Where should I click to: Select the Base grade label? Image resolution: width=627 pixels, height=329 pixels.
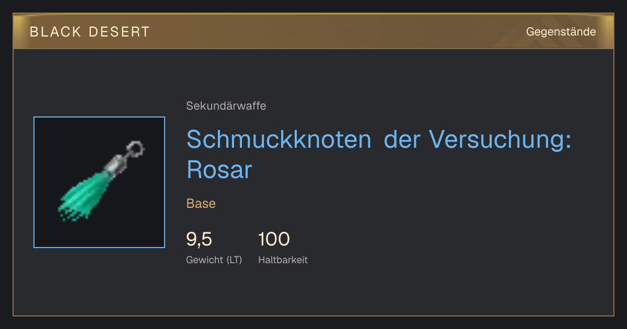pos(201,203)
